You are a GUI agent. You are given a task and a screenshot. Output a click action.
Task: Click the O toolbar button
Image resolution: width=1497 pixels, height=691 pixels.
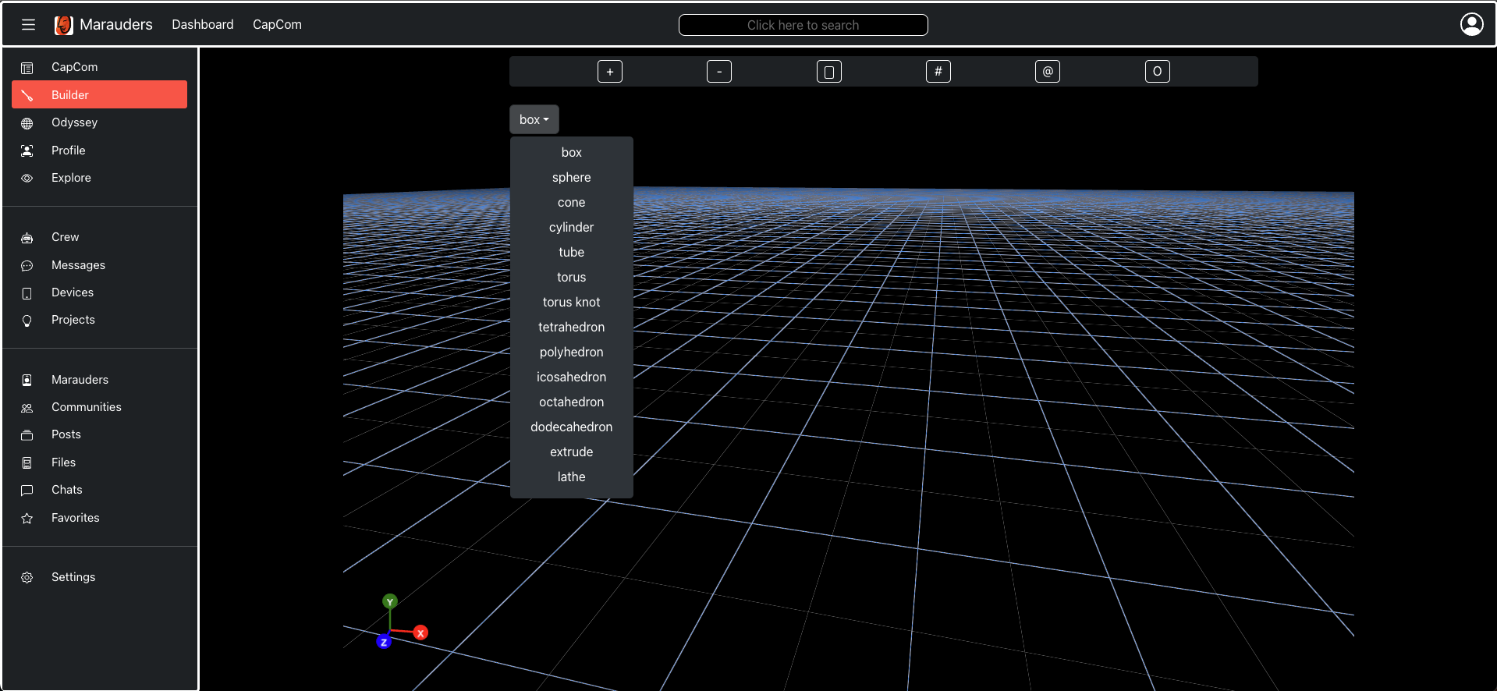click(1158, 72)
